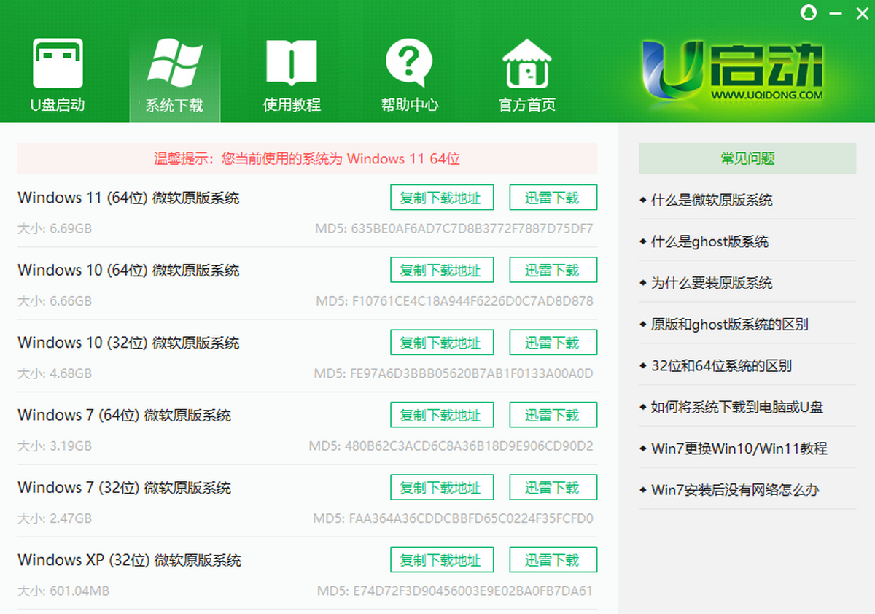The height and width of the screenshot is (614, 875).
Task: Click title Windows 11 (64位) 微软原版系统
Action: click(128, 198)
